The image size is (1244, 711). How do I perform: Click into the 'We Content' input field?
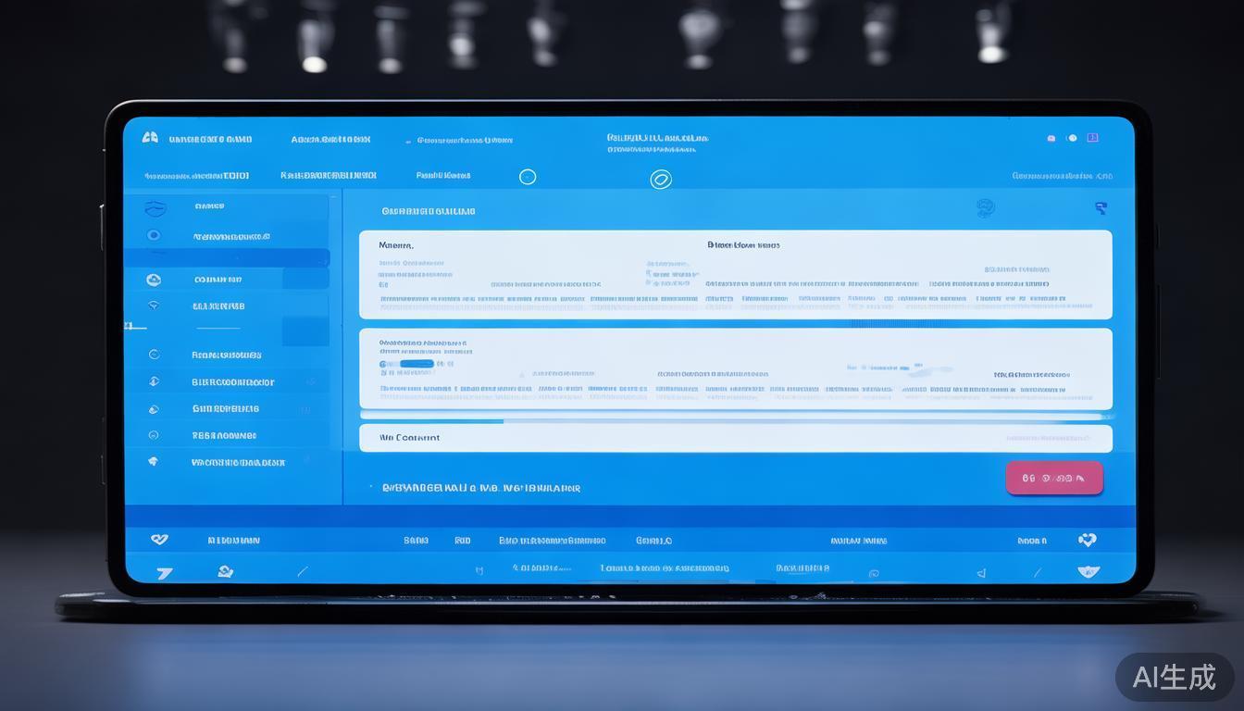735,438
